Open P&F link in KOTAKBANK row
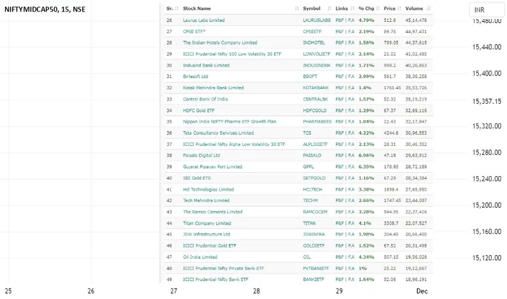Screen dimensions: 507x299 (x=339, y=88)
